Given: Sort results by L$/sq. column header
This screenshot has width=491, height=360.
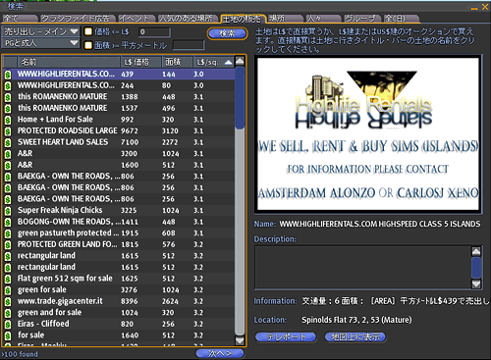Looking at the screenshot, I should [x=213, y=62].
